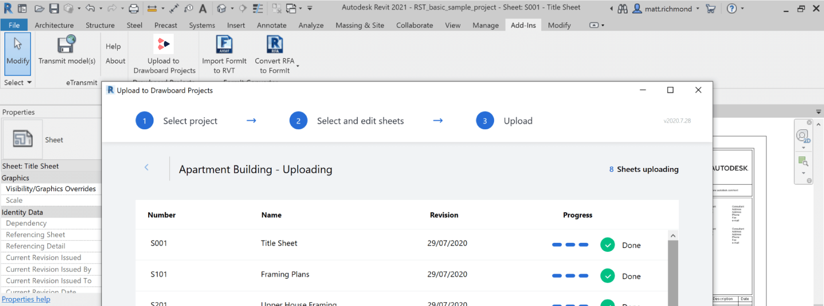This screenshot has height=306, width=824.
Task: Open the Properties help link
Action: [x=26, y=299]
